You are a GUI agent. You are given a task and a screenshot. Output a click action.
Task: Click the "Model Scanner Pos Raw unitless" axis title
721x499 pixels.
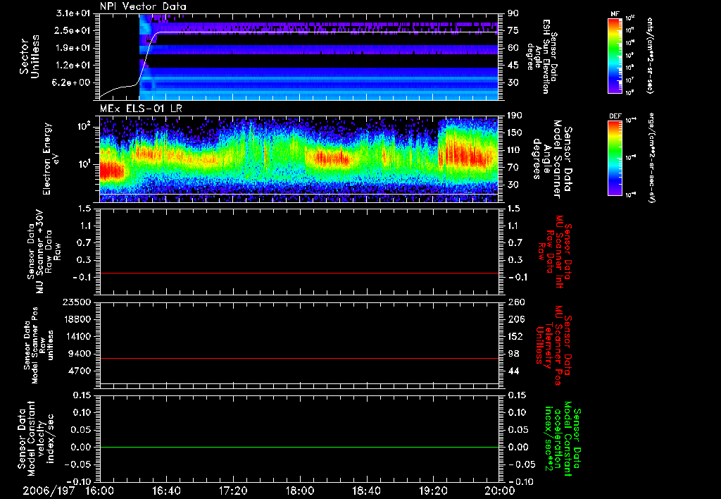[x=39, y=346]
